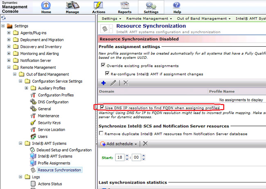This screenshot has width=266, height=189.
Task: Enable Remove duplicate Intel AMT resources checkbox
Action: 101,133
